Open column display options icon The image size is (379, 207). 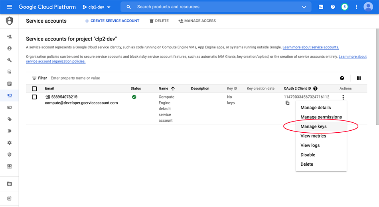click(x=359, y=78)
